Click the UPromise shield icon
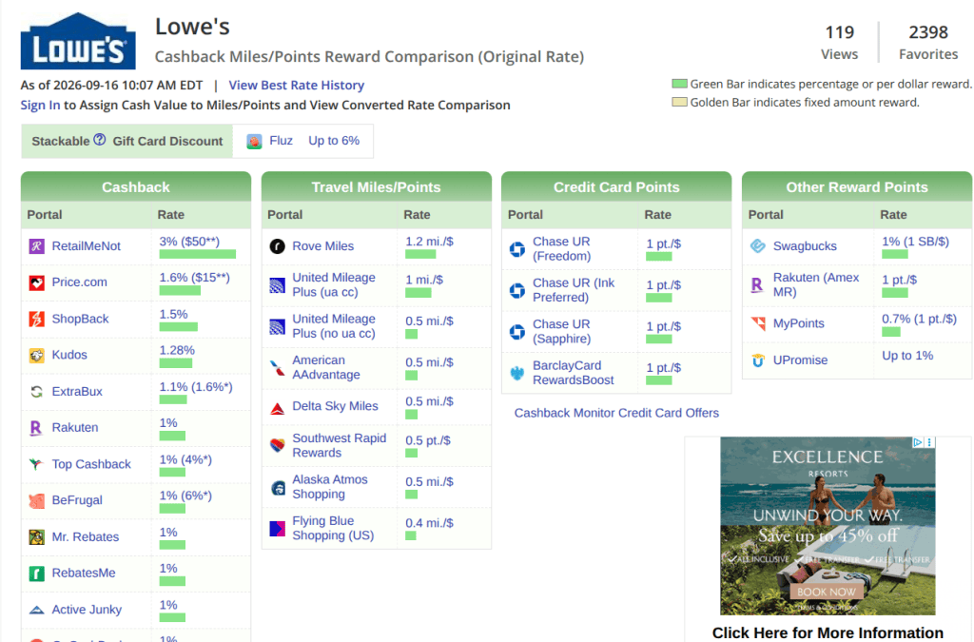974x642 pixels. click(x=758, y=360)
